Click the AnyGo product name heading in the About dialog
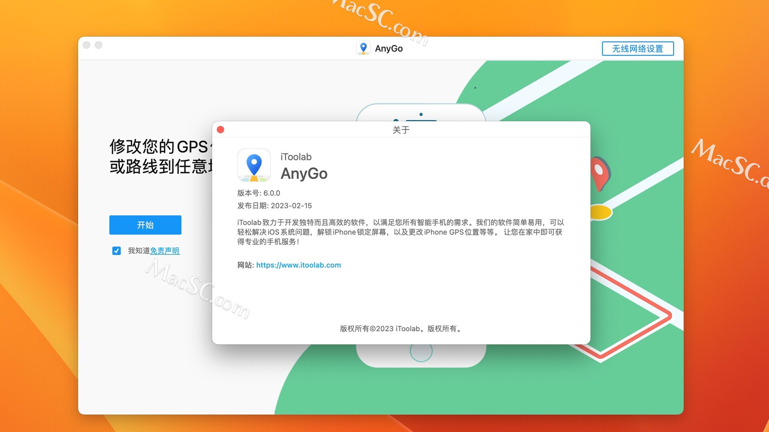Screen dimensions: 769x432 click(304, 174)
